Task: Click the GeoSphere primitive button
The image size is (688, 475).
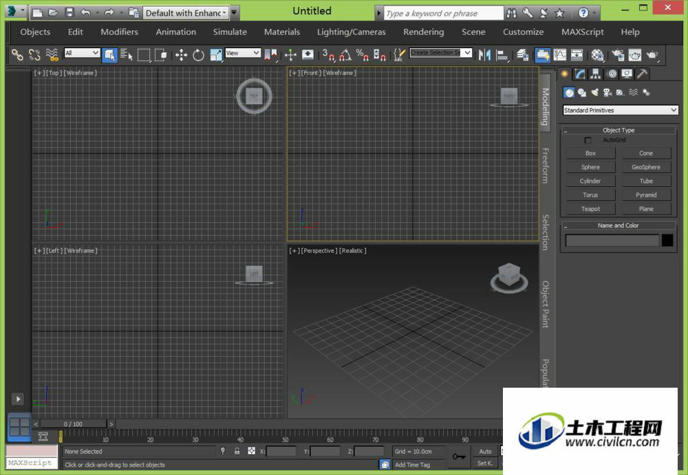Action: (x=646, y=167)
